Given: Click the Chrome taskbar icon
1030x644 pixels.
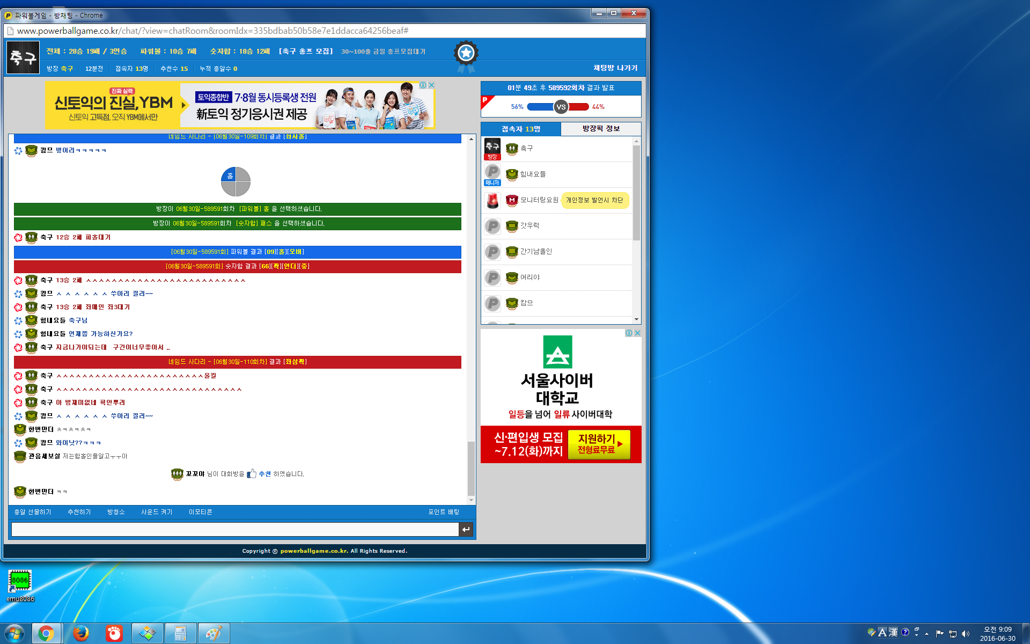Looking at the screenshot, I should pyautogui.click(x=47, y=634).
